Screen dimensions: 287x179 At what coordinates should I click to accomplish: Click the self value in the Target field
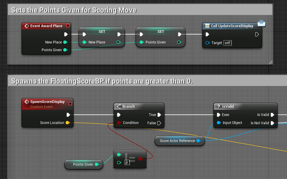pyautogui.click(x=227, y=43)
